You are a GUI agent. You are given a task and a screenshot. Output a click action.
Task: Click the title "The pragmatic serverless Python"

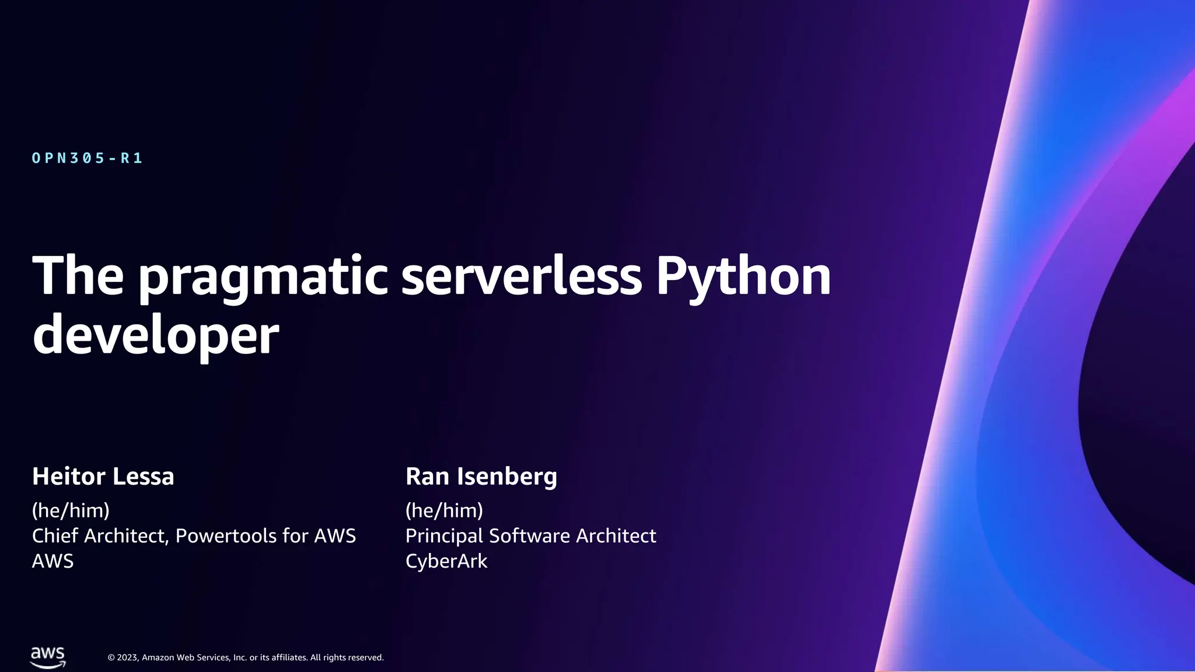432,277
